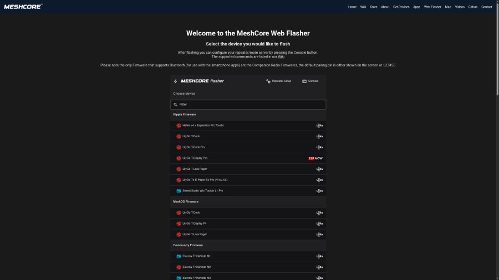This screenshot has height=280, width=499.
Task: Open the Wiki page from the top navigation
Action: (363, 7)
